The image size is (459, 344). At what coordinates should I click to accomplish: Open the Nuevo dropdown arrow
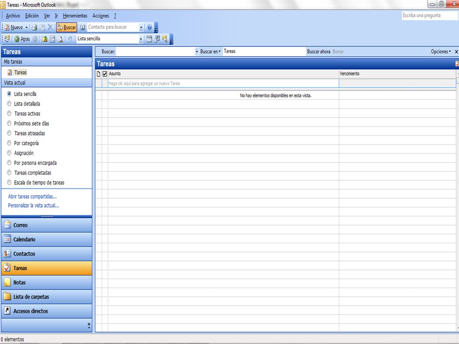point(26,28)
